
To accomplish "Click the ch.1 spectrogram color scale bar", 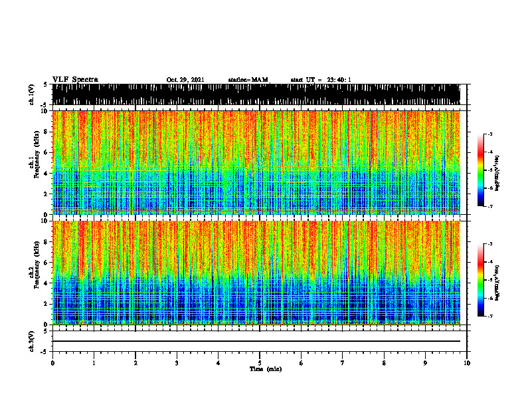I will point(481,170).
